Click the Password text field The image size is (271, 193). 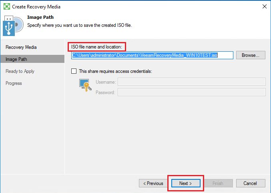pos(191,92)
